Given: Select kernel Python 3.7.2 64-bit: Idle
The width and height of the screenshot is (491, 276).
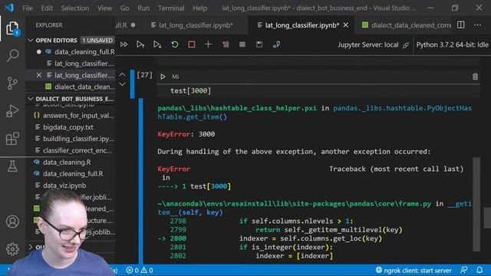Looking at the screenshot, I should [x=452, y=44].
